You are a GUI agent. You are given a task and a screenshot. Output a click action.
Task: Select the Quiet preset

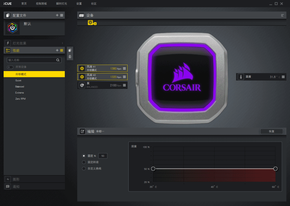pos(34,80)
